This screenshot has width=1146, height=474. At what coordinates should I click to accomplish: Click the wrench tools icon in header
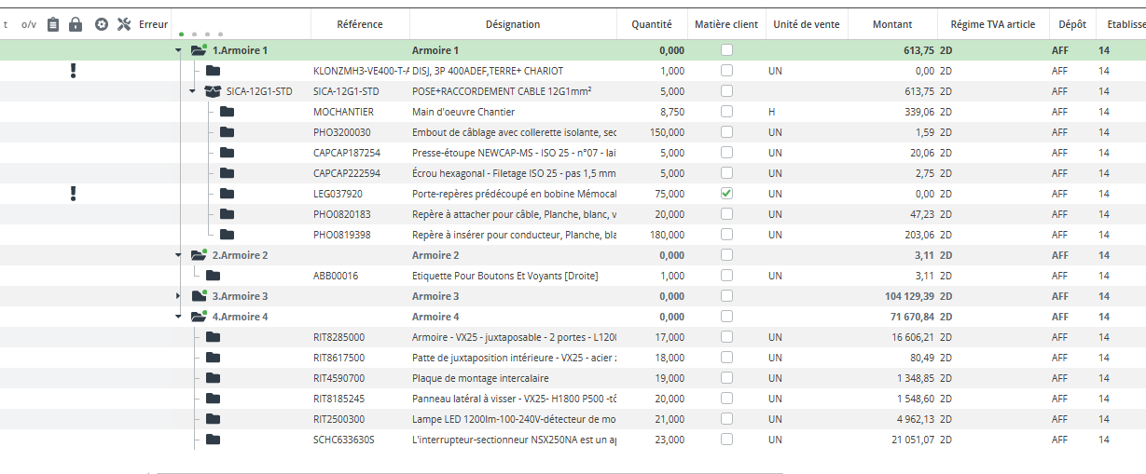tap(124, 24)
